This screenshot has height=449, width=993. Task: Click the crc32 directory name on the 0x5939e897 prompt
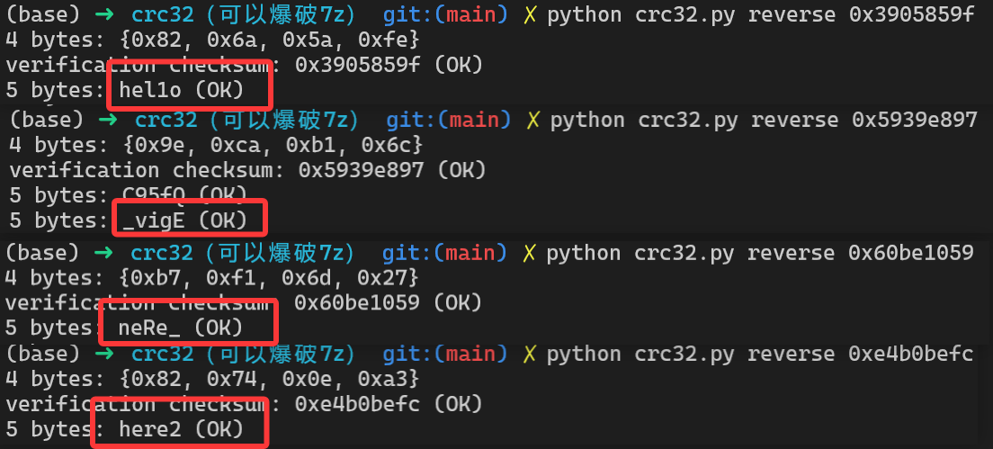(x=166, y=120)
